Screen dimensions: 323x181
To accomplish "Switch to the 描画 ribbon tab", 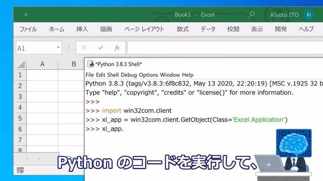I will coord(106,29).
